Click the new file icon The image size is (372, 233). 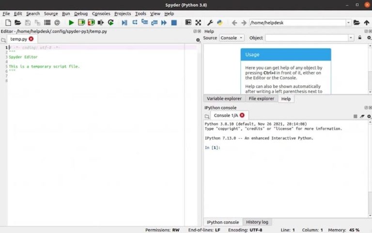(6, 23)
